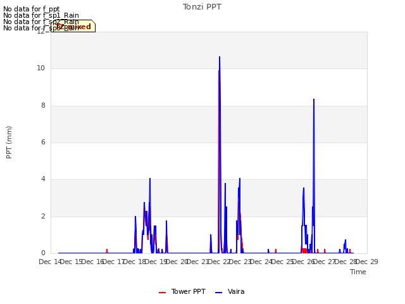Screen dimensions: 405x304
Task: Click the red Tower PPT legend swatch
Action: pos(162,293)
